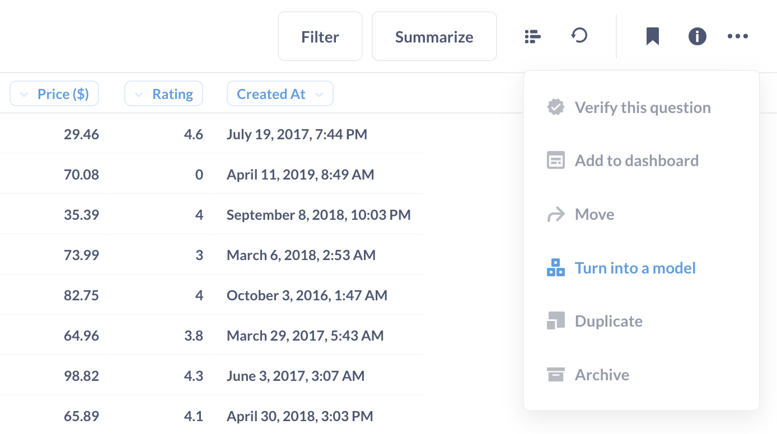Click the refresh query icon
The image size is (777, 434).
click(x=579, y=36)
